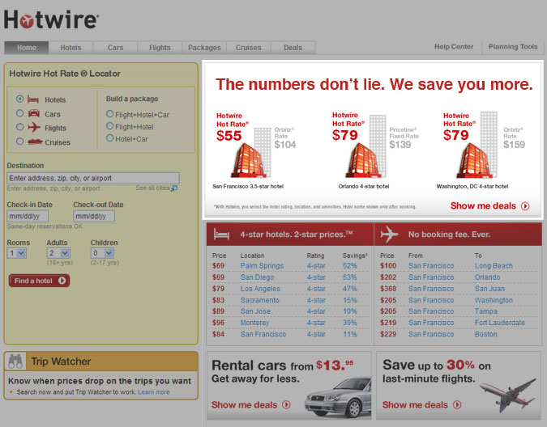Screen dimensions: 547x427
Task: Click arrow icon in Rental cars Show me deals
Action: click(x=286, y=404)
